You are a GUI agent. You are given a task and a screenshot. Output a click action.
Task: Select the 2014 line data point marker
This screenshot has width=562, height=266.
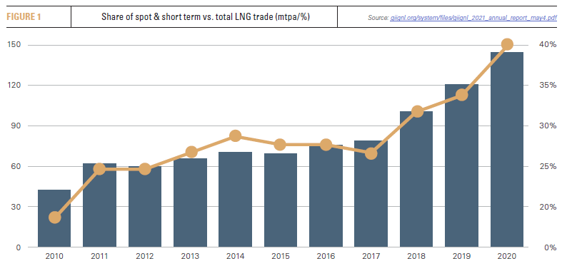coord(235,135)
